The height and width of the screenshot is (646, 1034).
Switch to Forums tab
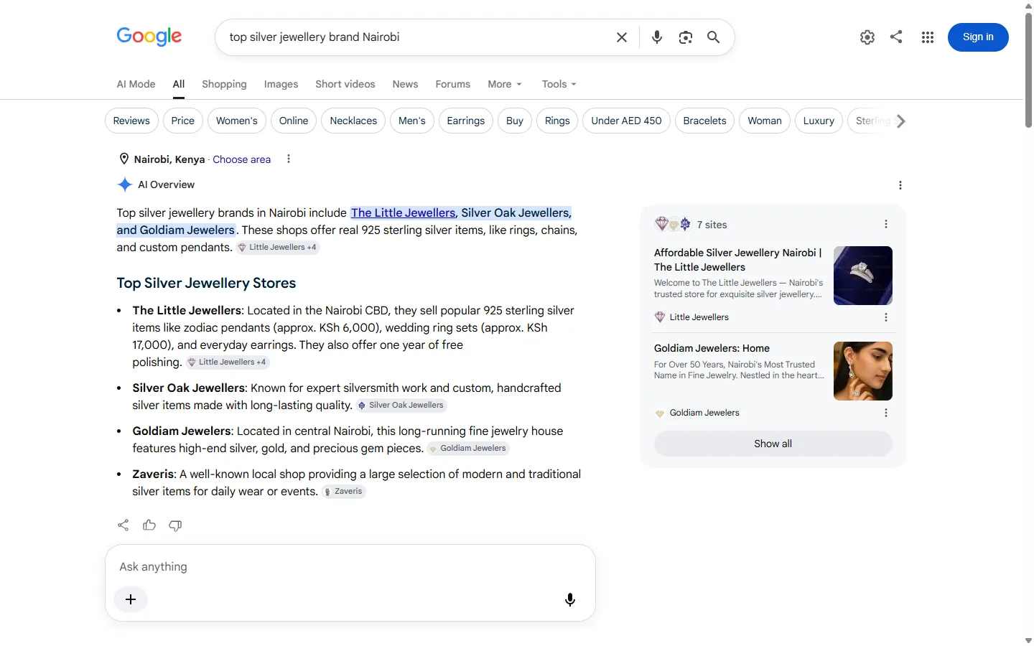coord(453,84)
